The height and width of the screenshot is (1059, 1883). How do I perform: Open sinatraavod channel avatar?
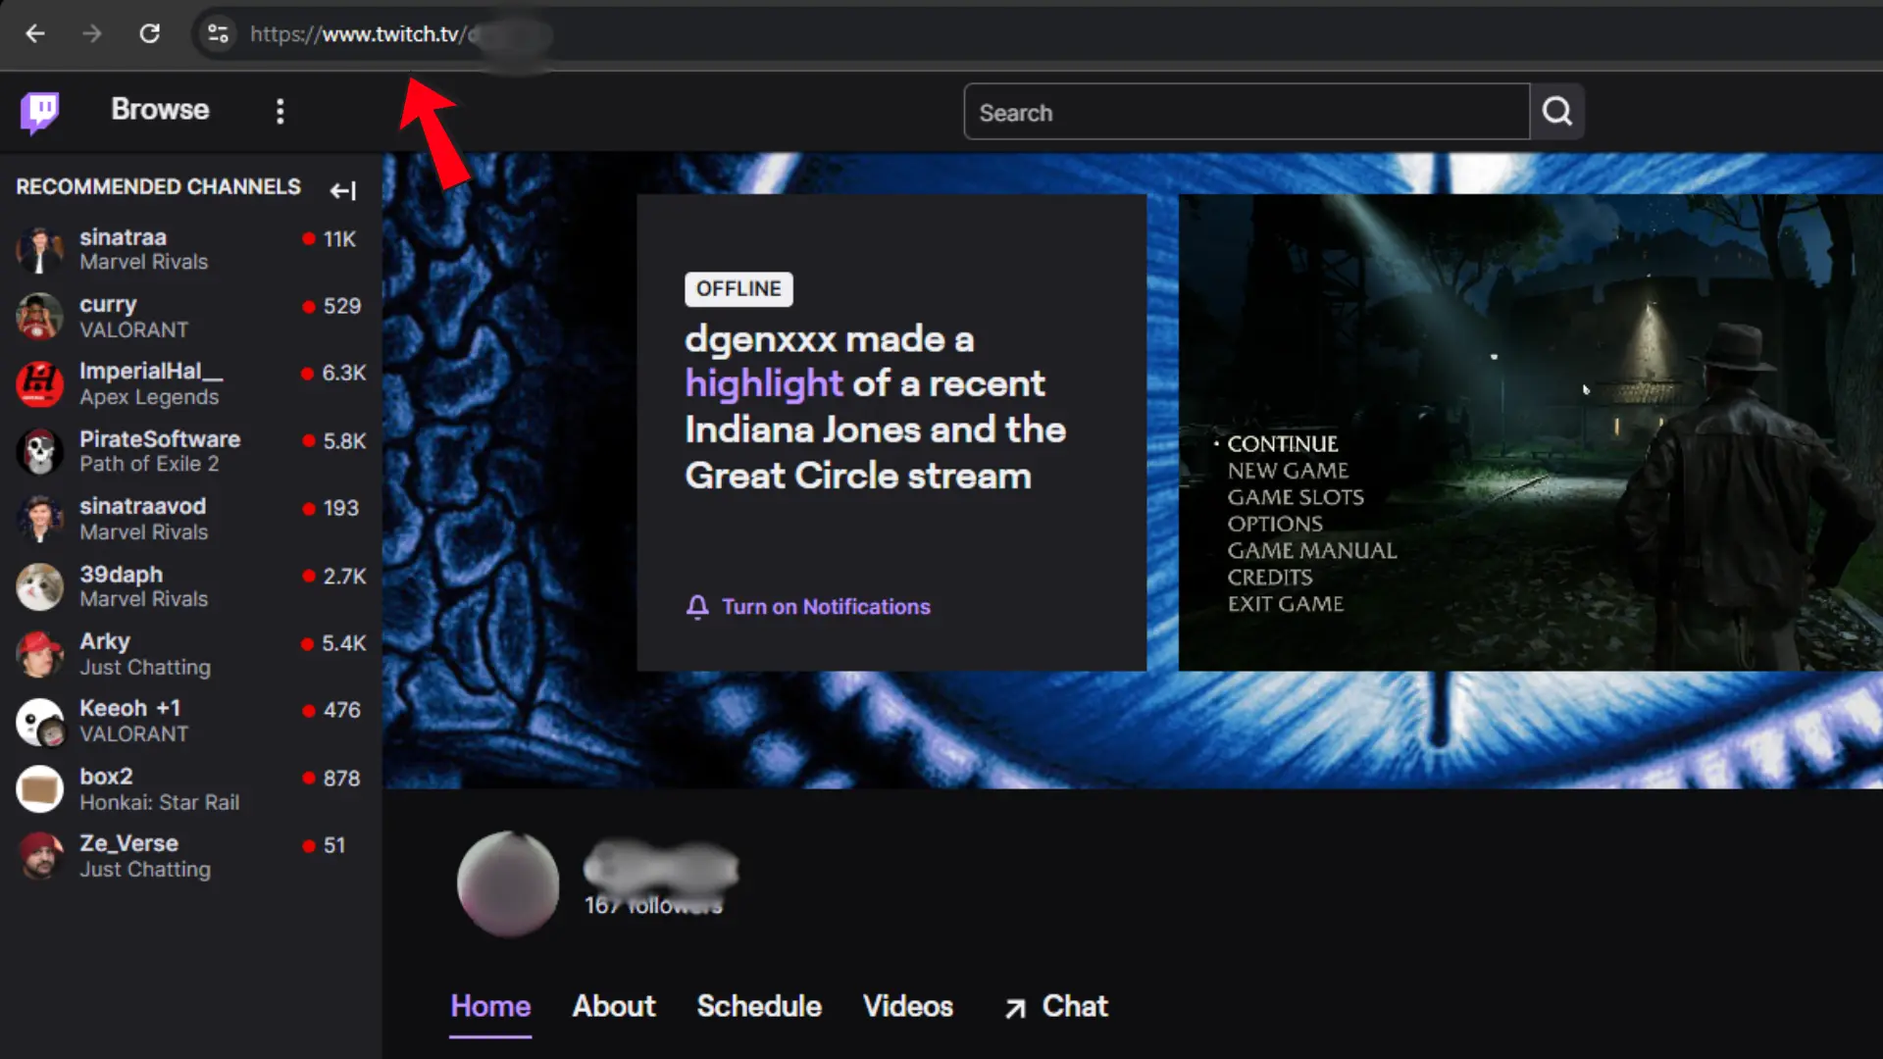pyautogui.click(x=40, y=519)
